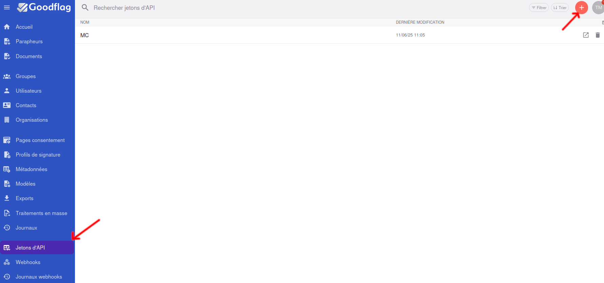Viewport: 604px width, 283px height.
Task: Open the Groupes section
Action: coord(26,76)
